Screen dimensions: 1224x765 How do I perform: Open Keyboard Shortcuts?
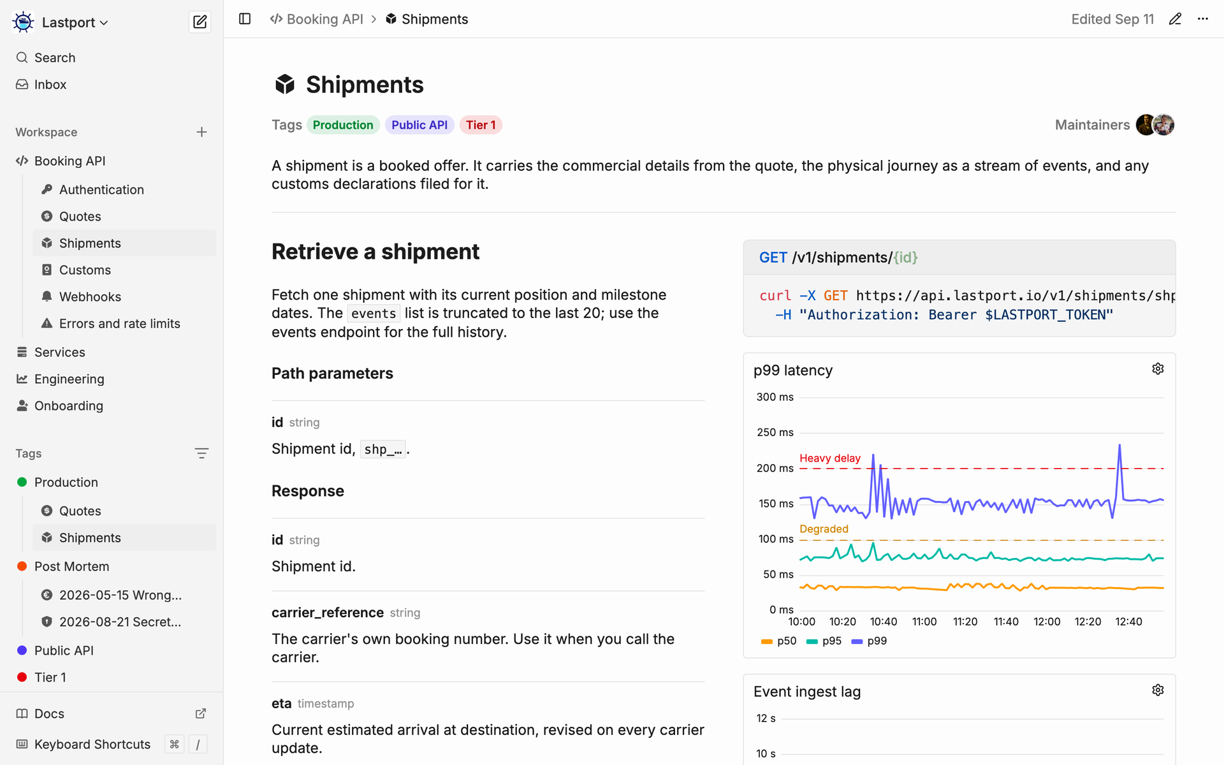112,744
